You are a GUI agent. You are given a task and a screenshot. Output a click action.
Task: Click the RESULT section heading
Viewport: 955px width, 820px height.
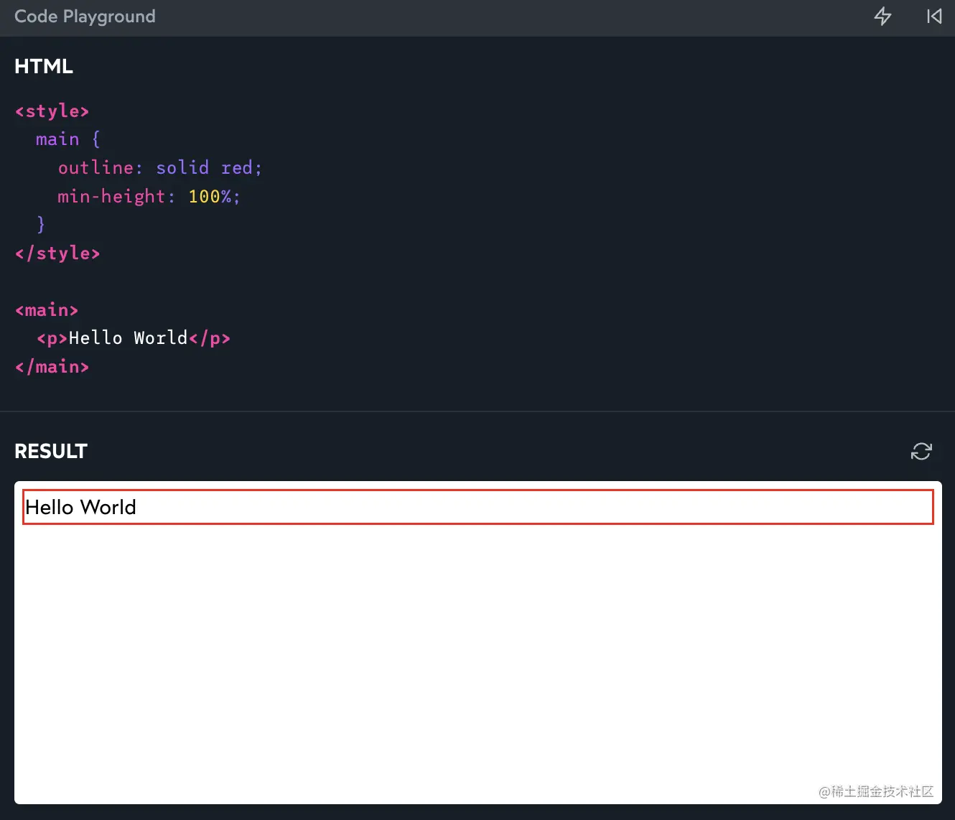coord(51,451)
